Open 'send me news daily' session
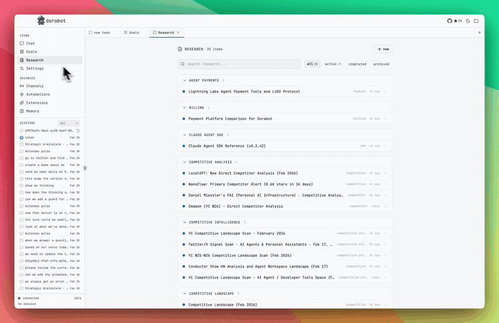This screenshot has width=499, height=323. [x=50, y=172]
